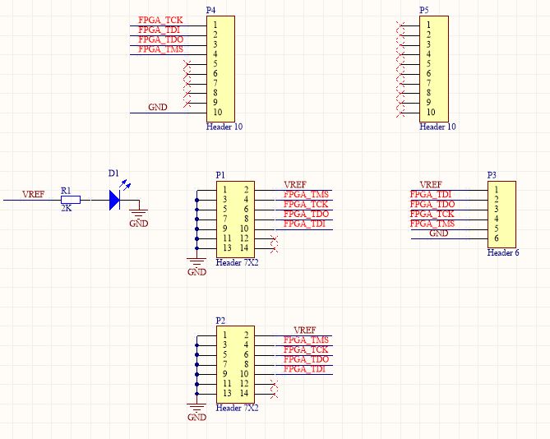Select the GND net label at P3

[439, 233]
